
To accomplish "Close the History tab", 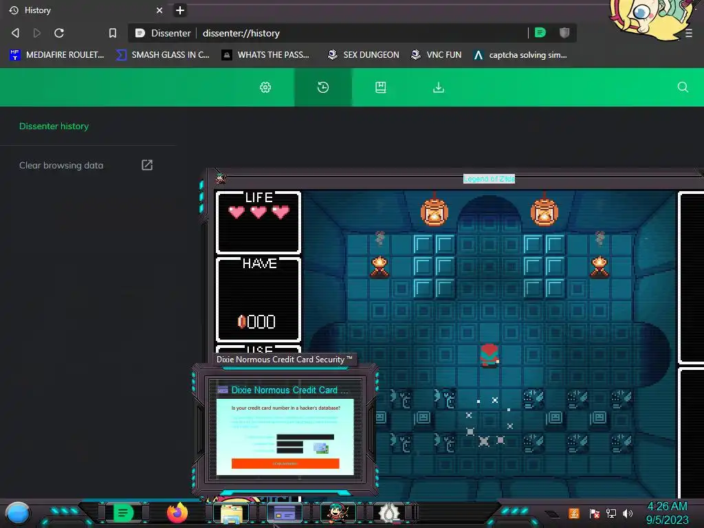I will pos(159,10).
